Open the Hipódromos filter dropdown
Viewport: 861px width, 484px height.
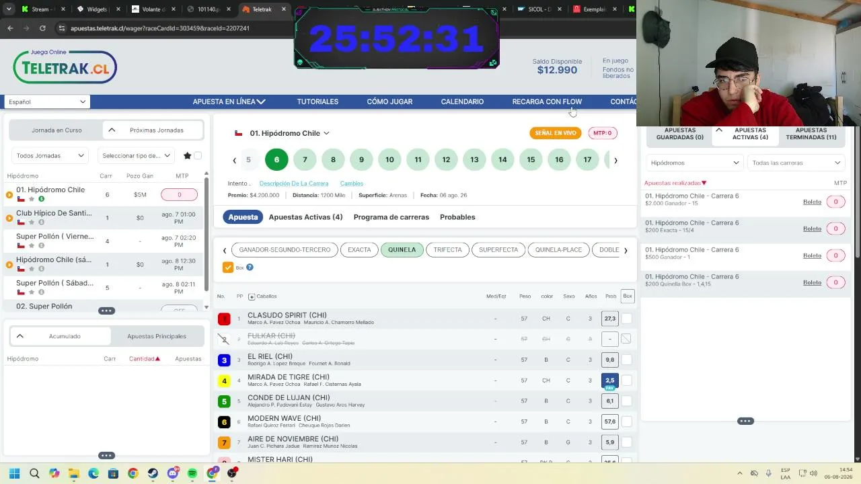tap(694, 163)
